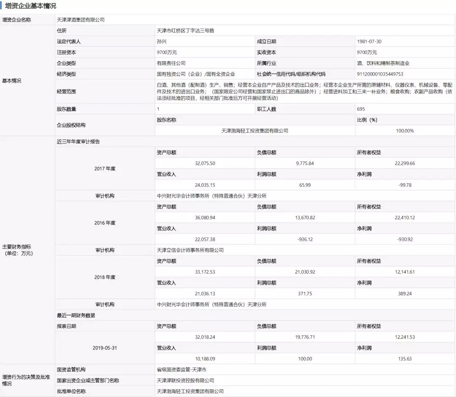The height and width of the screenshot is (397, 456).
Task: Click 2017 total profit 65.99
Action: pos(305,185)
